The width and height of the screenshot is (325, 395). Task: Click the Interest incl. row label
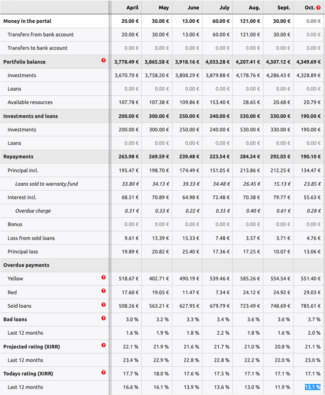pyautogui.click(x=22, y=197)
